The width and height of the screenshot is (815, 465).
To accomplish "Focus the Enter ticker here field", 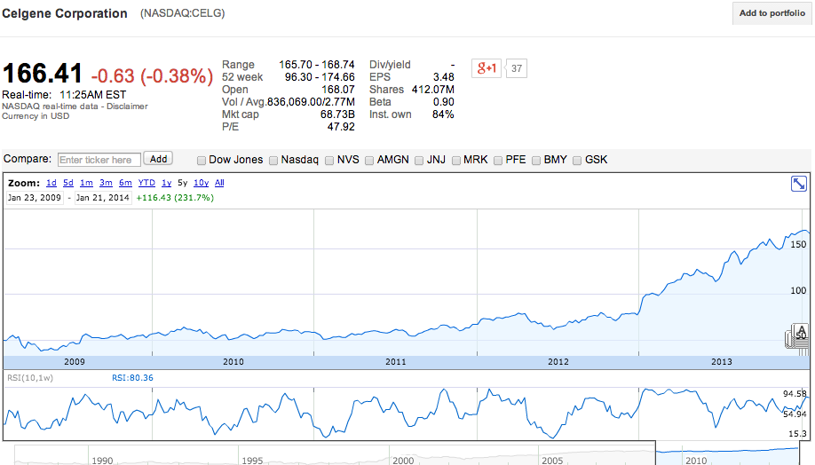I will coord(99,160).
